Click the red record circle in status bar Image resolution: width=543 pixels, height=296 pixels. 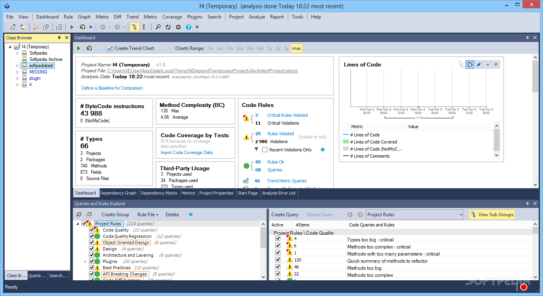pyautogui.click(x=524, y=287)
